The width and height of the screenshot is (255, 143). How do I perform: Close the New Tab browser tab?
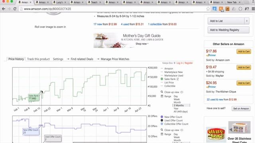[x=239, y=2]
